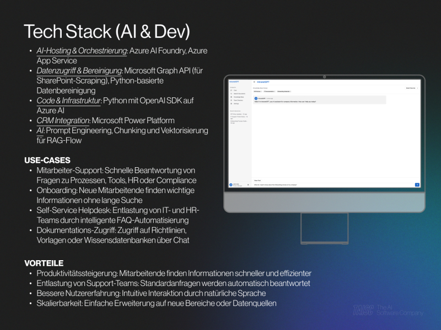Open the Select Sources dropdown
Screen dimensions: 441x330
point(412,88)
